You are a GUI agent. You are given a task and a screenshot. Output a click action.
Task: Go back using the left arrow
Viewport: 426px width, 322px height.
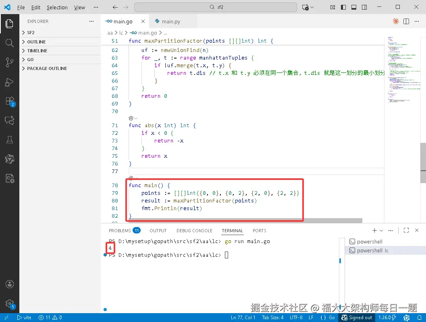click(x=115, y=7)
